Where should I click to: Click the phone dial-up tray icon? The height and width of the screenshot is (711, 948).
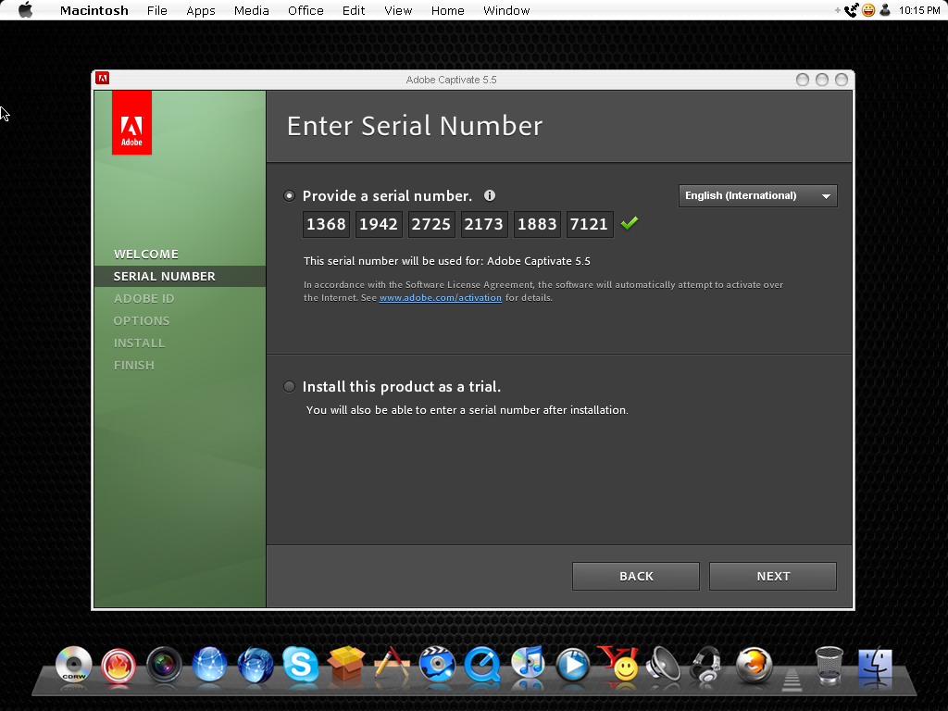(852, 10)
